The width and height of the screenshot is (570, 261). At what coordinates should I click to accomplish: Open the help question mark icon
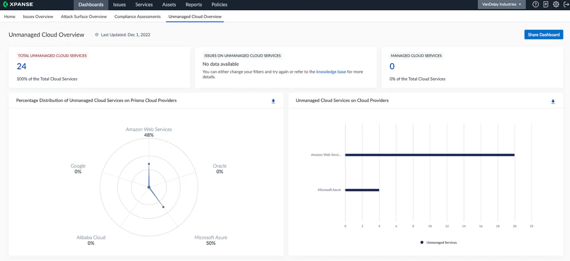(535, 5)
